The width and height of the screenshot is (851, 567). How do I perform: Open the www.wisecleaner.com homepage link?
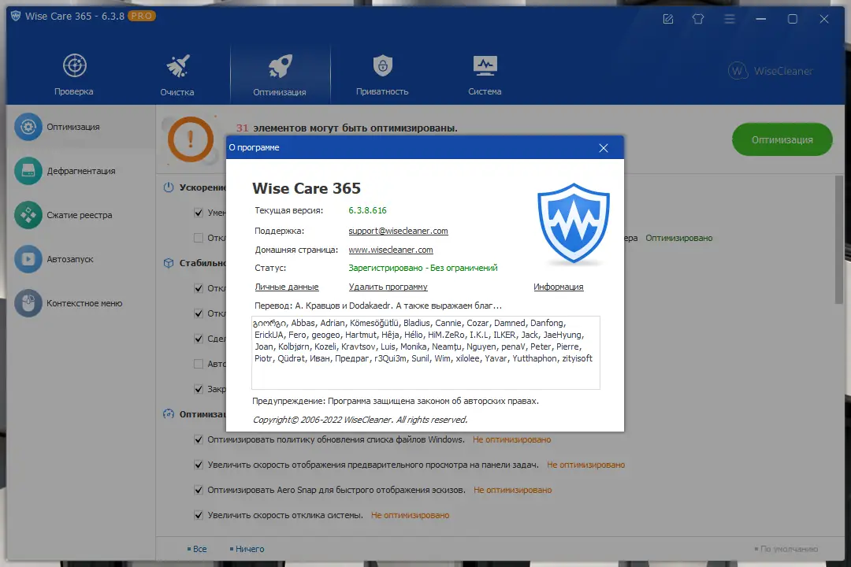(x=391, y=250)
